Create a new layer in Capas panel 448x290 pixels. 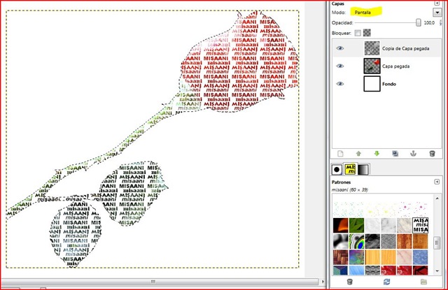point(340,154)
